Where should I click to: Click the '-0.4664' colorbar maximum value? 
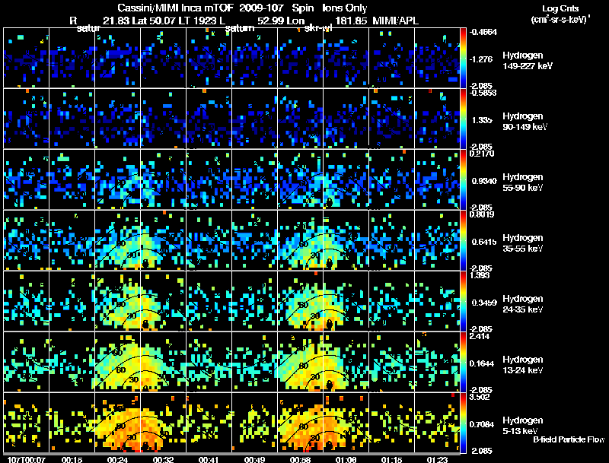point(483,32)
